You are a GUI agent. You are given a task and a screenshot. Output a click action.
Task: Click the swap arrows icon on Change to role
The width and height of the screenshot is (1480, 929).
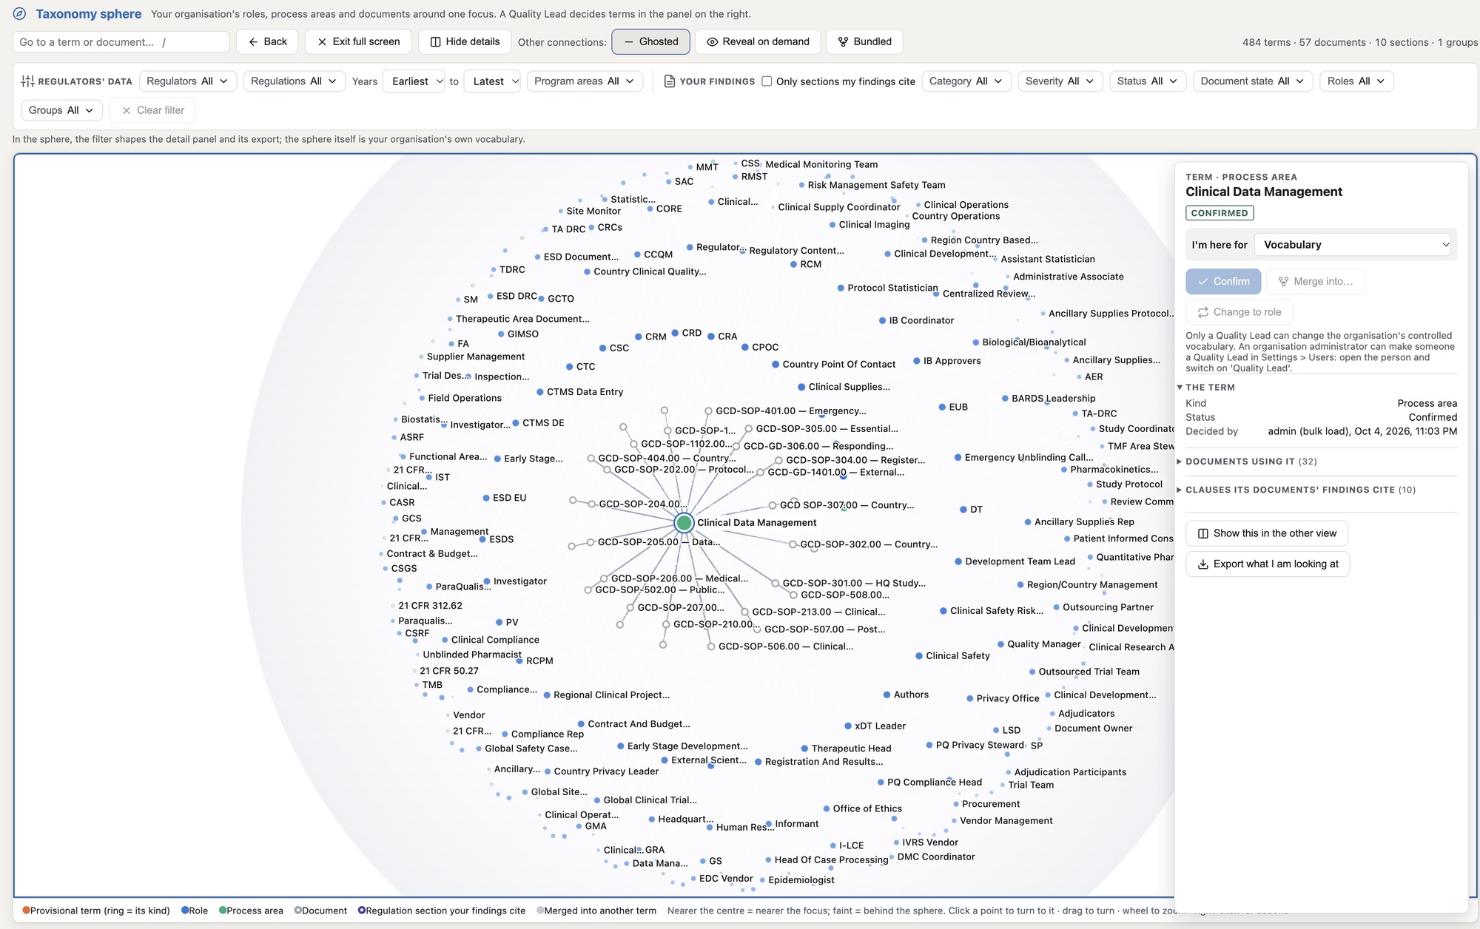1203,312
